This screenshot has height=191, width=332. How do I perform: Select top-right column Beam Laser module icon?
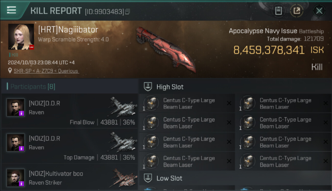pos(247,103)
